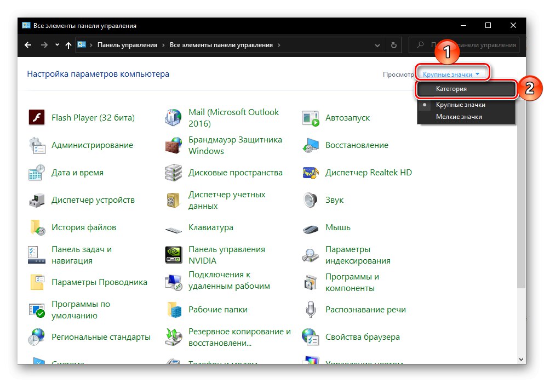
Task: Open Восстановление text link
Action: 357,145
